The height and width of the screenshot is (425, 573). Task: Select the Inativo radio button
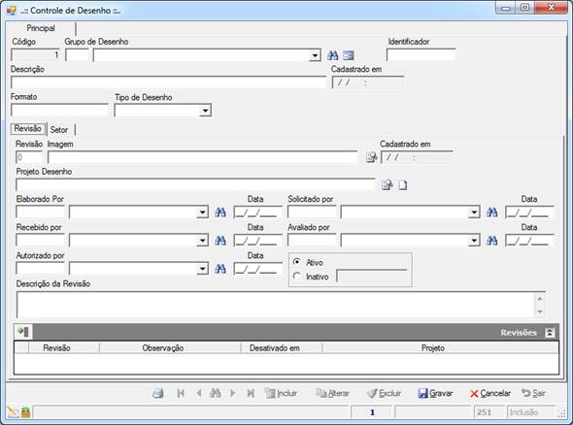pyautogui.click(x=297, y=276)
